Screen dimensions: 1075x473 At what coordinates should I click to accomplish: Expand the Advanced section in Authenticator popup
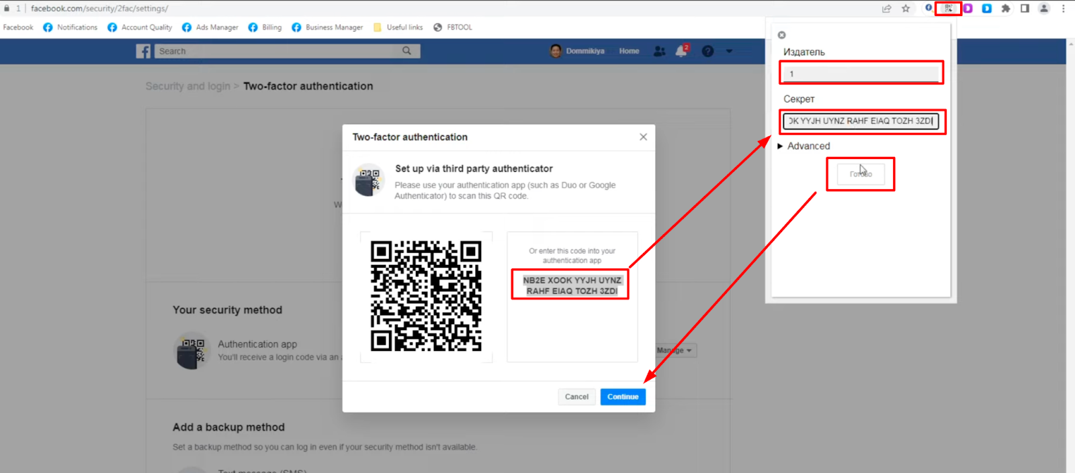click(x=804, y=146)
